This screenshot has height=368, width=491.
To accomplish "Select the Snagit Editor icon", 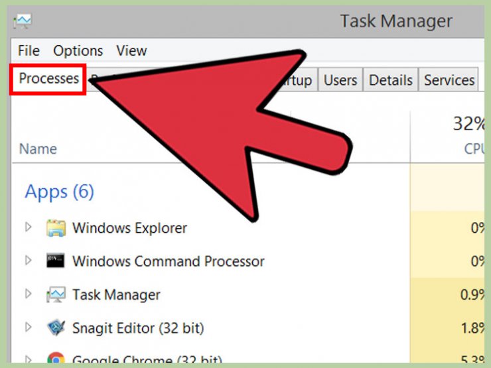I will tap(56, 328).
